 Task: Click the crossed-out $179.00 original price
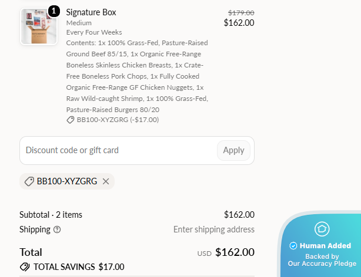pos(241,13)
